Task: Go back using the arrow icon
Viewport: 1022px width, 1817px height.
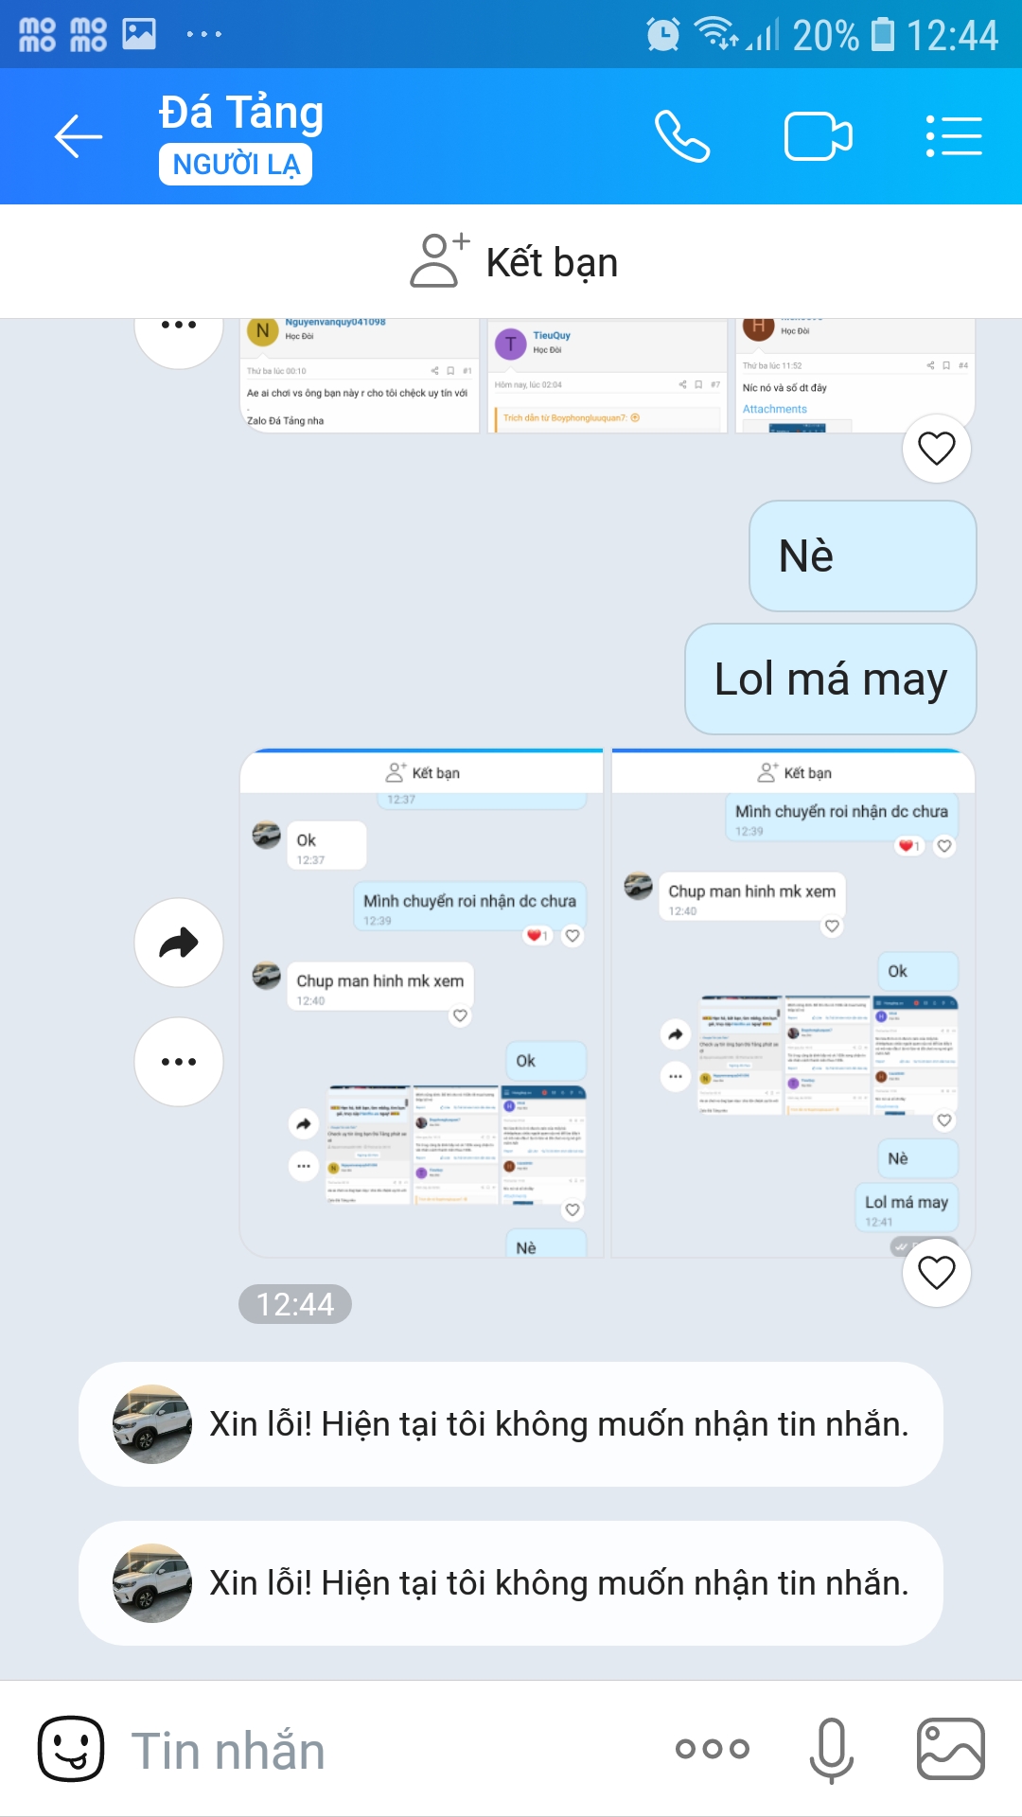Action: (78, 137)
